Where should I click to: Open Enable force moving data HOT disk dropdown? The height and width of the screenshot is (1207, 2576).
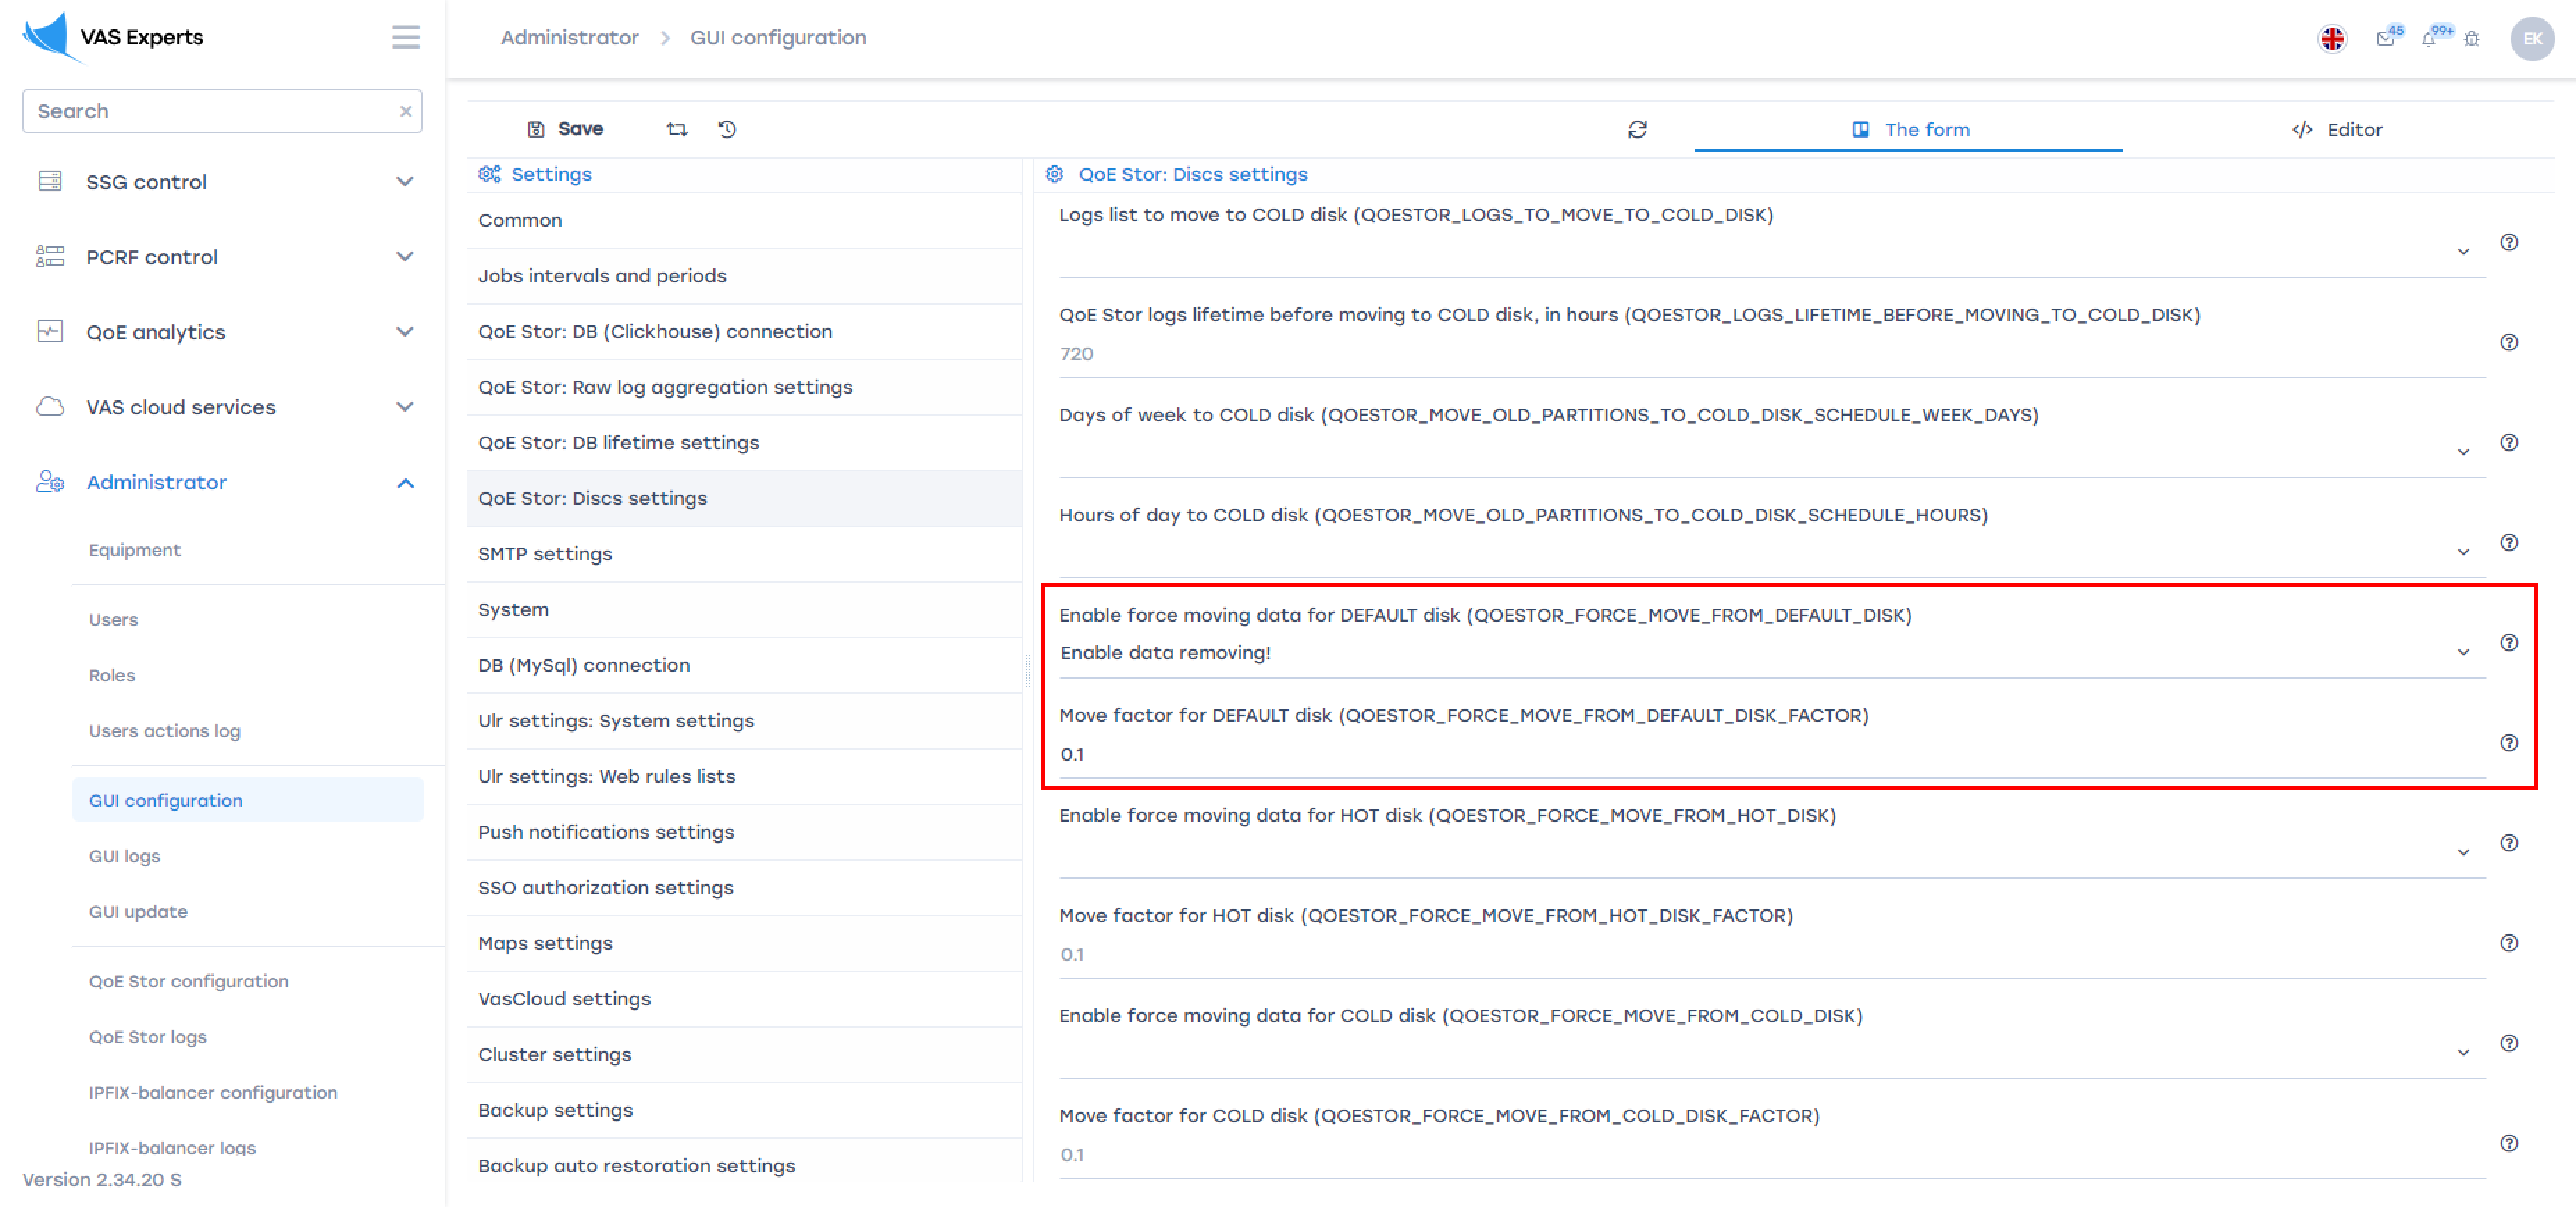2462,852
